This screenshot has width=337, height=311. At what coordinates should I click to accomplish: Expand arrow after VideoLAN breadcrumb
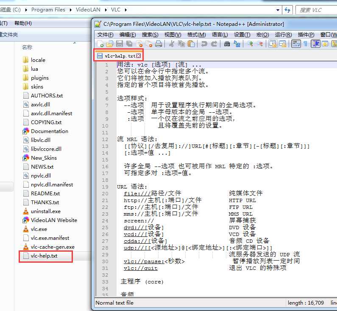[x=106, y=10]
